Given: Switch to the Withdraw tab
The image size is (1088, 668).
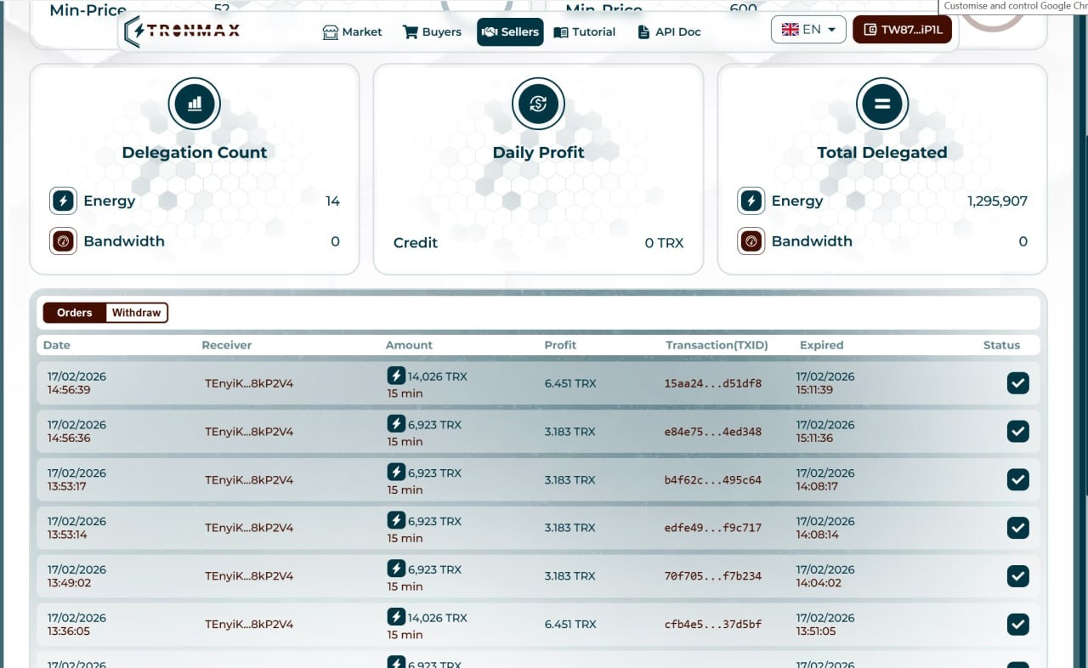Looking at the screenshot, I should 136,313.
